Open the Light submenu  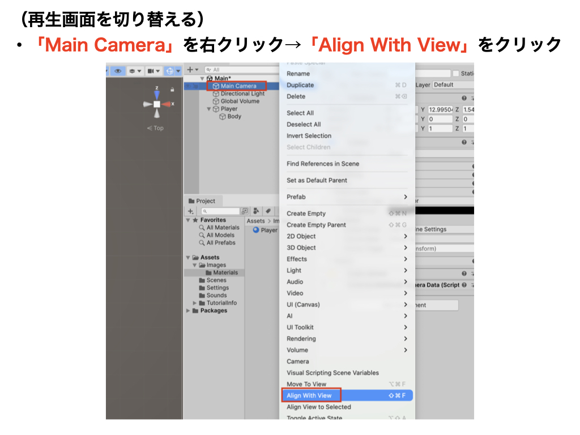pyautogui.click(x=347, y=270)
